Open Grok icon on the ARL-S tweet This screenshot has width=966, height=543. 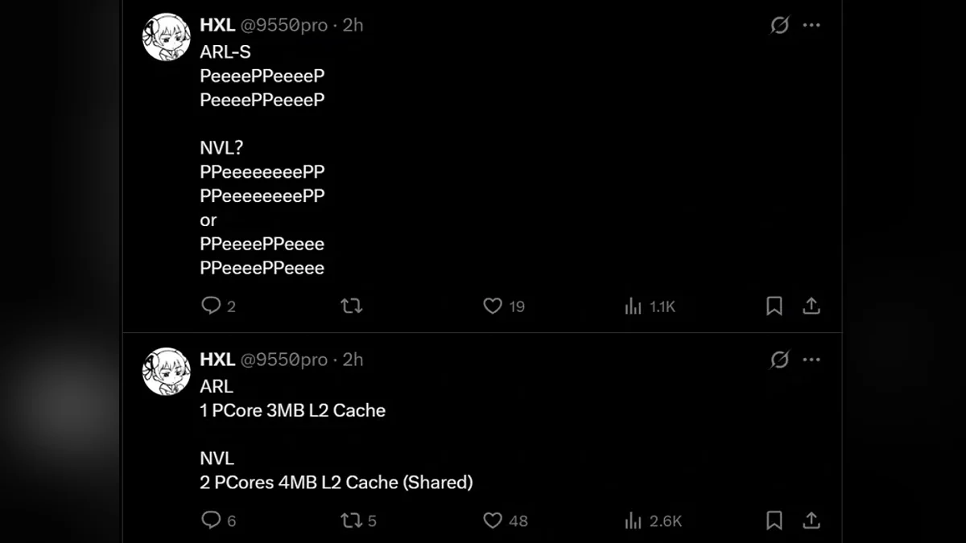[x=779, y=25]
